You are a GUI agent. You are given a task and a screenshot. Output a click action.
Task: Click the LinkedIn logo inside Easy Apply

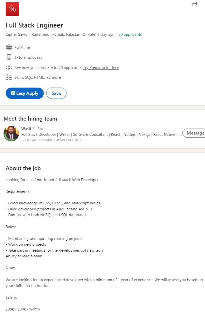click(x=13, y=93)
